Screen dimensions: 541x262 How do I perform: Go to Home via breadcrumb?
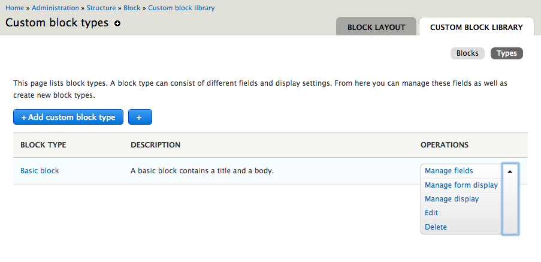[15, 8]
